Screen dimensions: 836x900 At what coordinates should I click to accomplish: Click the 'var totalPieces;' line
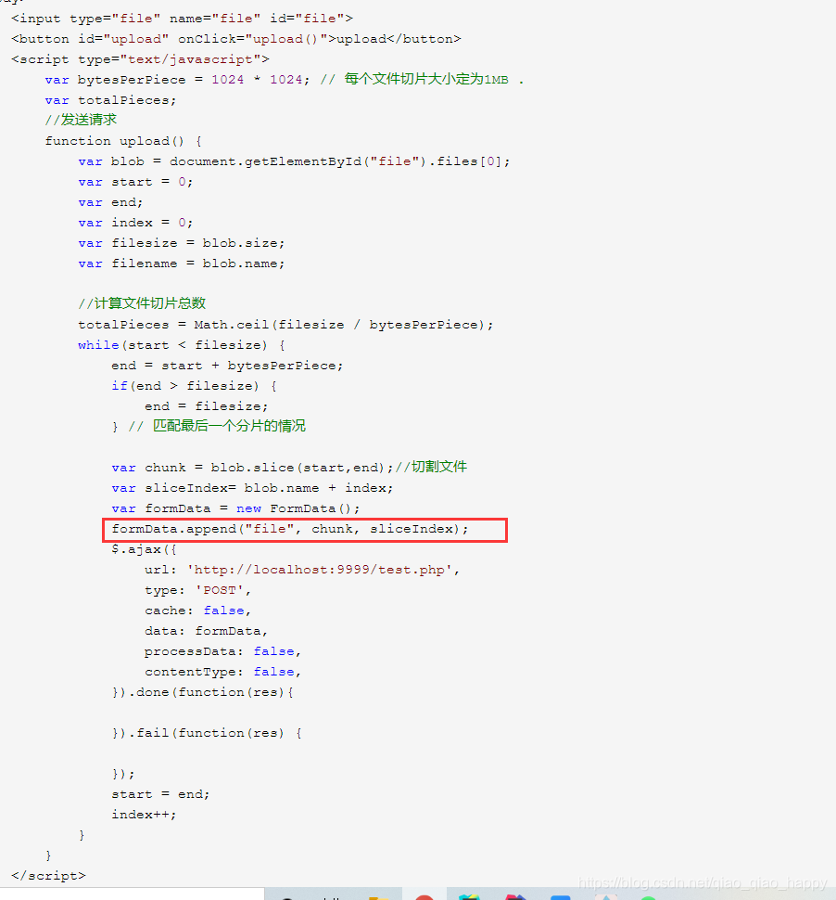coord(110,100)
